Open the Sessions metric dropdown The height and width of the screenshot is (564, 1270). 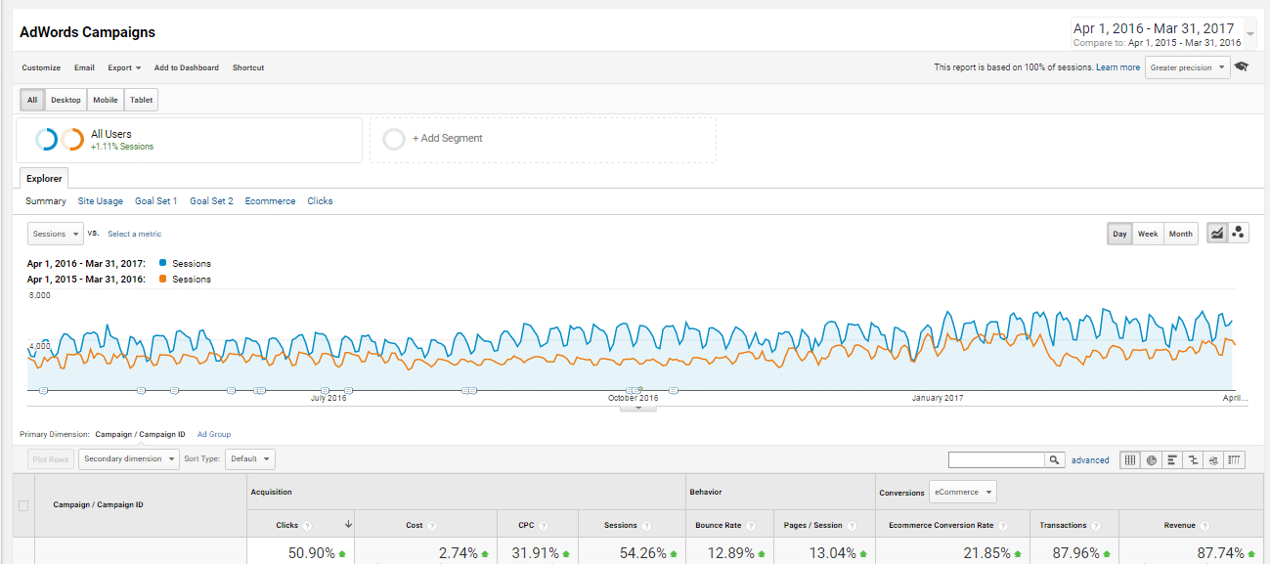56,234
